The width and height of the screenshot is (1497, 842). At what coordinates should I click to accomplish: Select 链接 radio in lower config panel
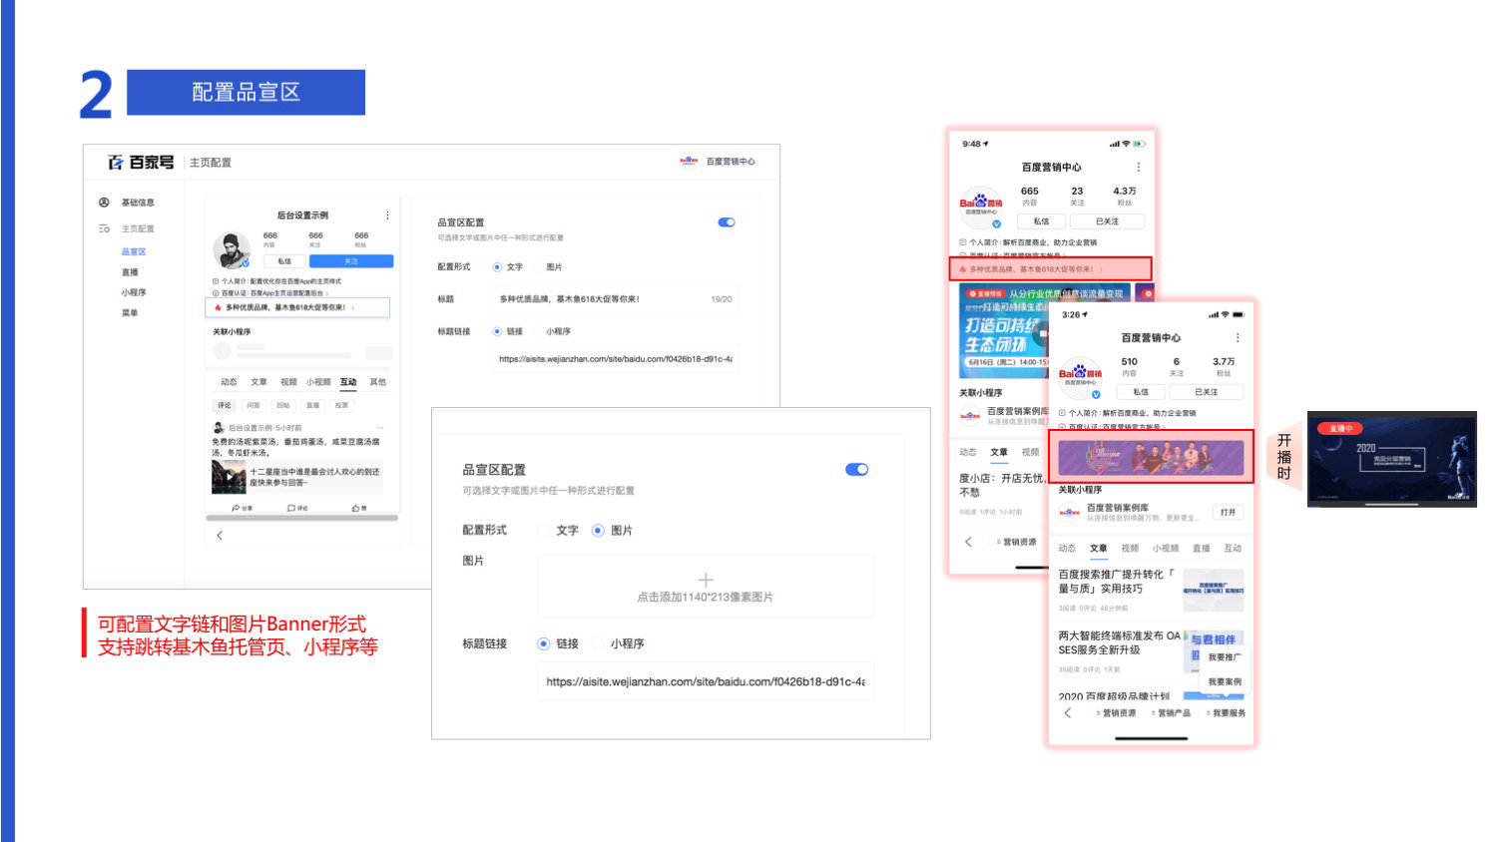point(544,643)
